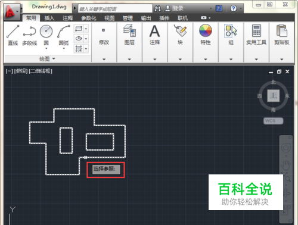298x225 pixels.
Task: Switch to the Output (输出) ribbon tab
Action: 146,18
